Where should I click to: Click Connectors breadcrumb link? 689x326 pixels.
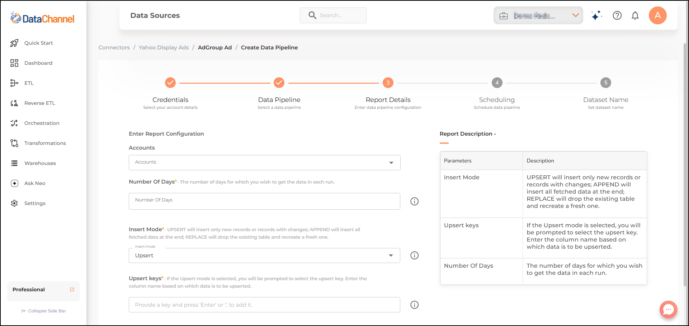(114, 48)
